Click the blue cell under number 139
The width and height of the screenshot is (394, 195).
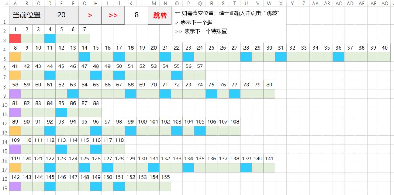[x=246, y=168]
